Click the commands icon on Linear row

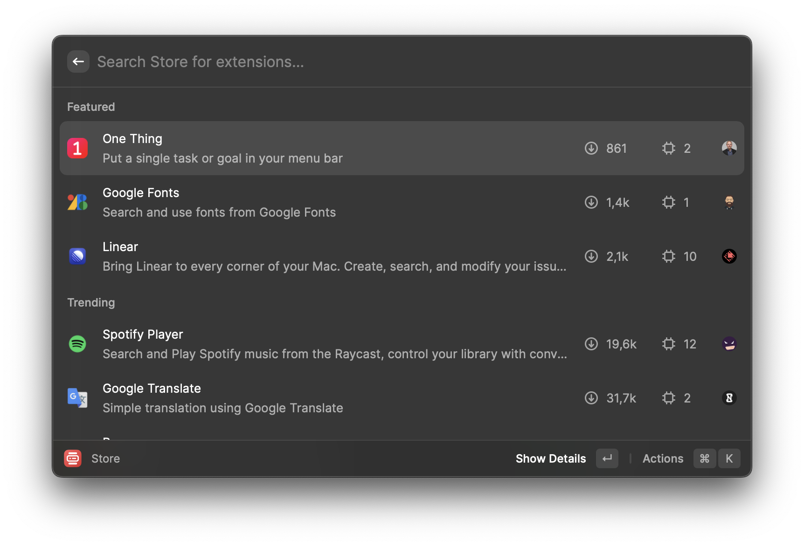[x=669, y=256]
